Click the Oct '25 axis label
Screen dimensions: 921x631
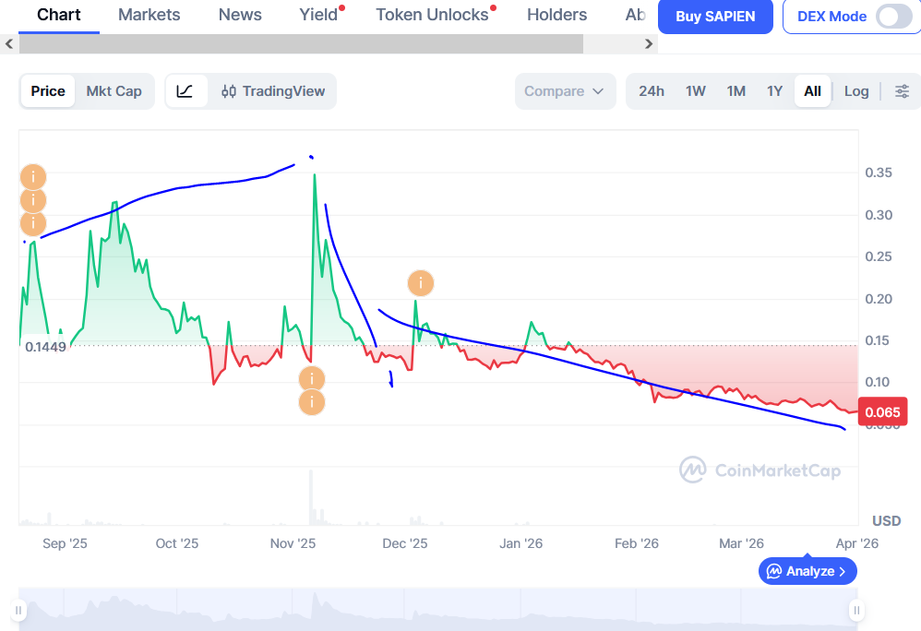[x=177, y=543]
